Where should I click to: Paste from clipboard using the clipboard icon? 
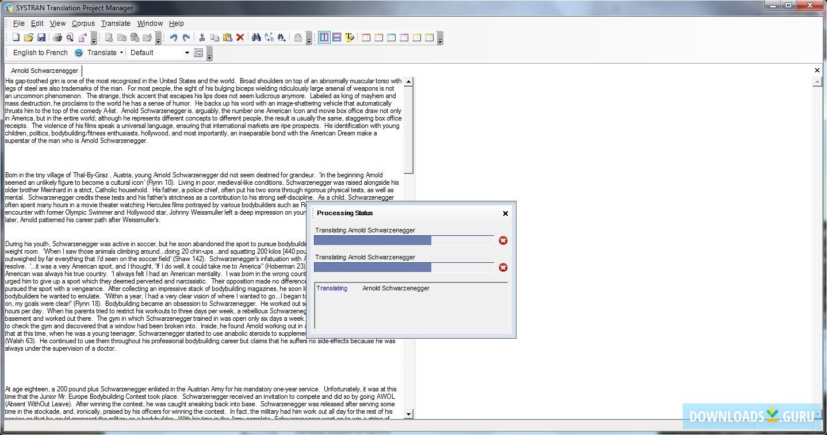coord(227,38)
